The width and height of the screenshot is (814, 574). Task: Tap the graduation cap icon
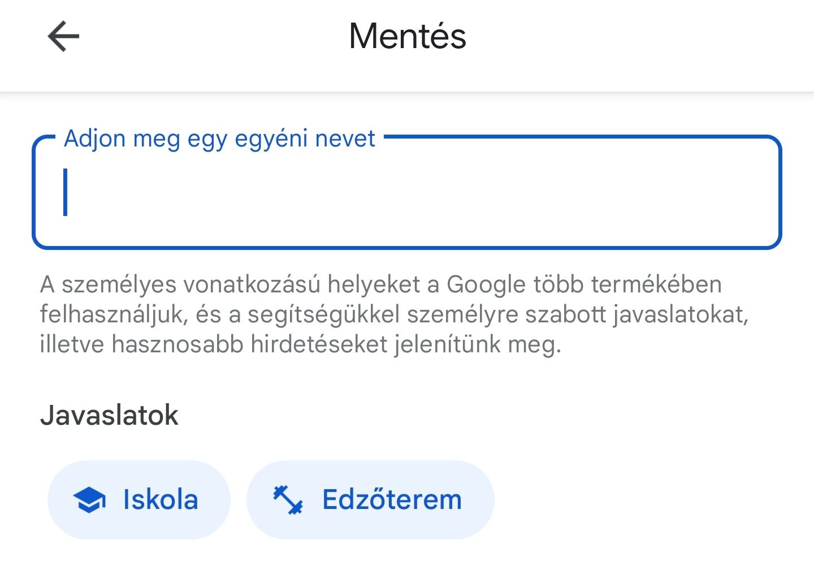tap(89, 500)
